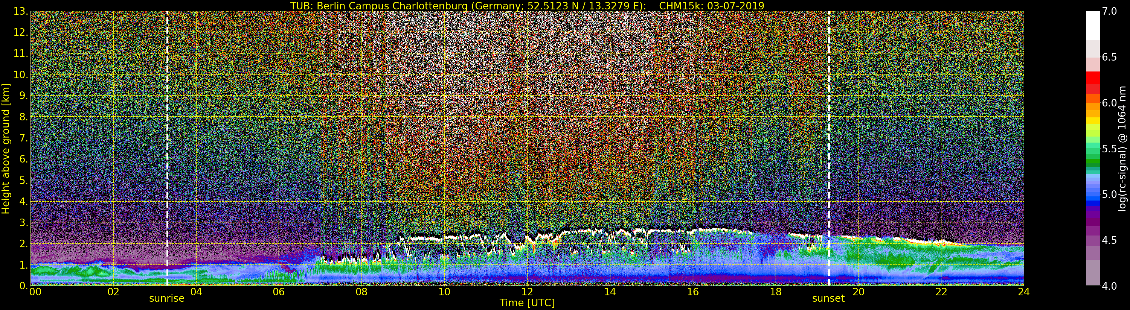Select height axis tick '2.'
This screenshot has width=1130, height=310.
coord(24,243)
